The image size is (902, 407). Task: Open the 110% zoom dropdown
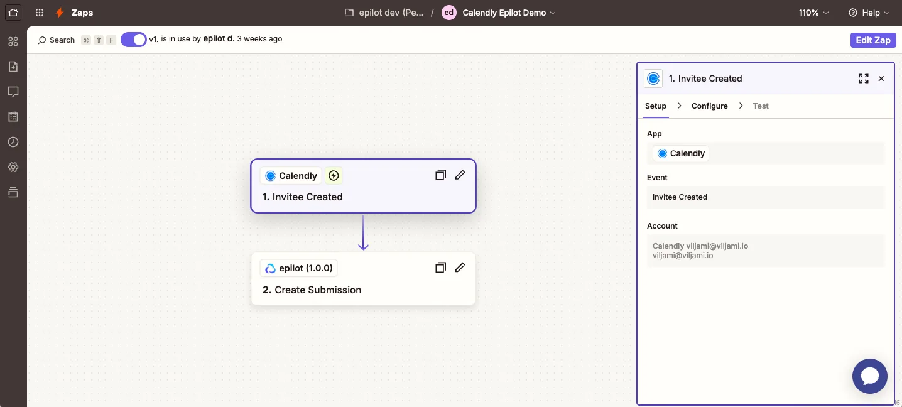click(814, 13)
